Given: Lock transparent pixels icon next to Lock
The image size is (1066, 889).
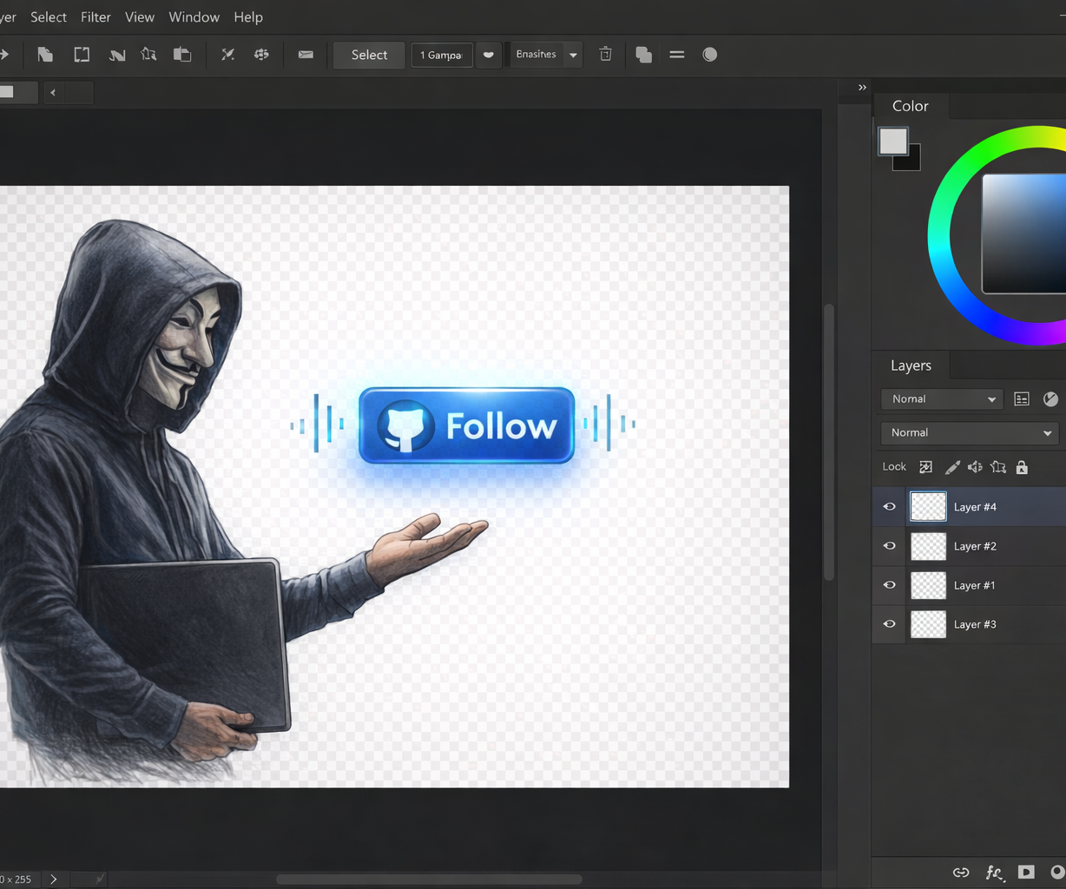Looking at the screenshot, I should pos(926,467).
